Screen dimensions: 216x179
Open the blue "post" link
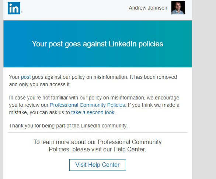click(26, 77)
